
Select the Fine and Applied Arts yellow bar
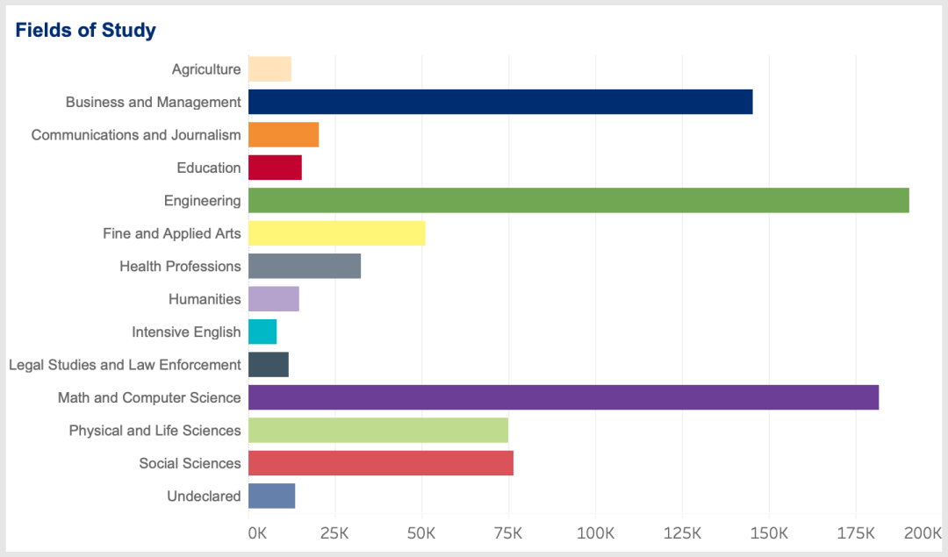(337, 233)
